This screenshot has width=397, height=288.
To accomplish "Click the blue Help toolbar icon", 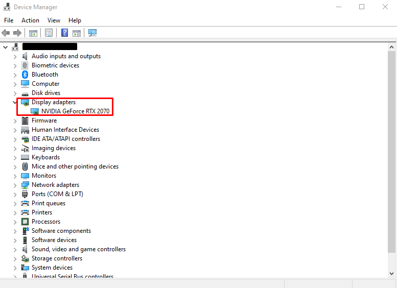I will coord(64,33).
